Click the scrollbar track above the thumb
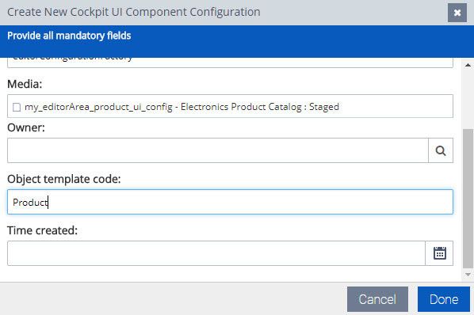 tap(468, 99)
